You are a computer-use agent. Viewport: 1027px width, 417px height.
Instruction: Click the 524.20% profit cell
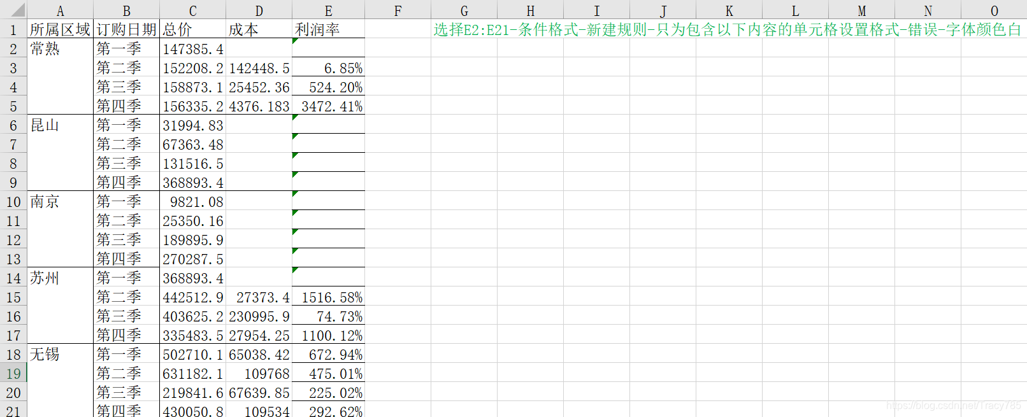pos(328,87)
